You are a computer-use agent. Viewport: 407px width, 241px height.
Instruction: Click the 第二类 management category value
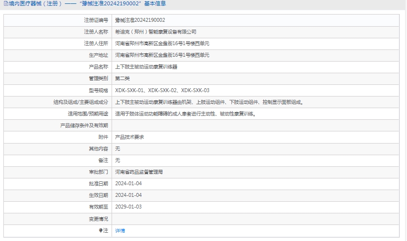pyautogui.click(x=122, y=79)
